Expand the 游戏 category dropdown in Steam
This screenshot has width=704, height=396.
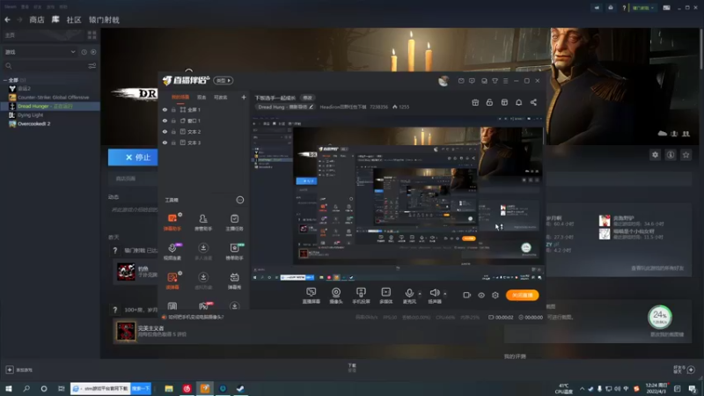[x=73, y=52]
